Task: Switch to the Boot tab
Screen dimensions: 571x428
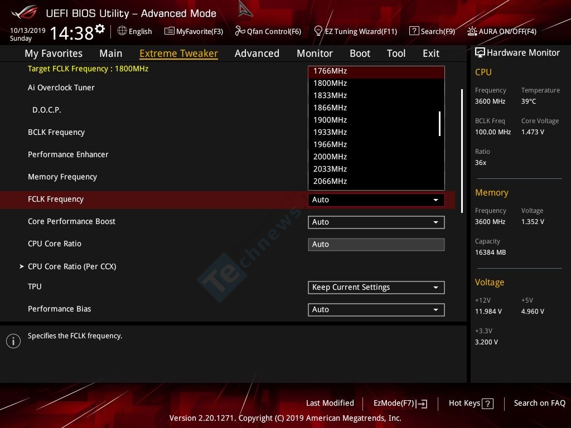Action: (360, 53)
